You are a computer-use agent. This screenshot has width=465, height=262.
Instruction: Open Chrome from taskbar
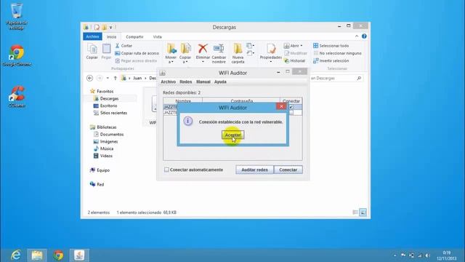click(58, 255)
